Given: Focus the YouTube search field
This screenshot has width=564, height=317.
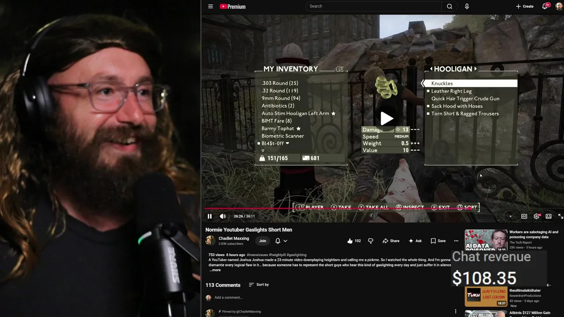Looking at the screenshot, I should click(x=374, y=6).
